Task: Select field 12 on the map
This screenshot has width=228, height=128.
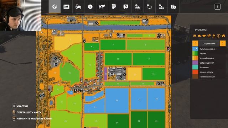Action: pyautogui.click(x=149, y=59)
